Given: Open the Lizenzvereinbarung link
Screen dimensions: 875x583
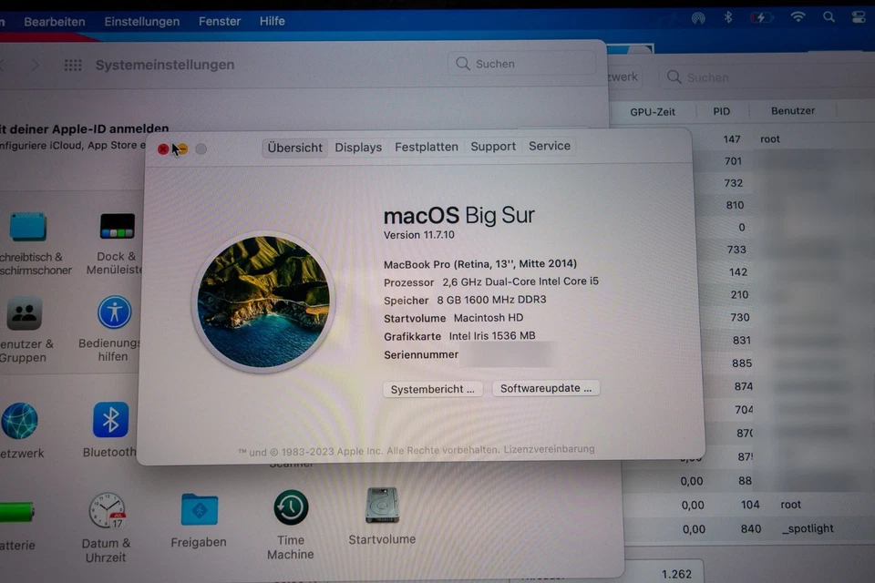Looking at the screenshot, I should pyautogui.click(x=549, y=448).
